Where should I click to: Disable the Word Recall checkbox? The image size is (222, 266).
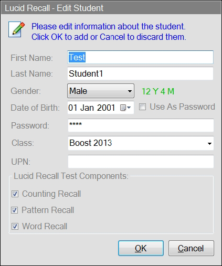pyautogui.click(x=15, y=226)
